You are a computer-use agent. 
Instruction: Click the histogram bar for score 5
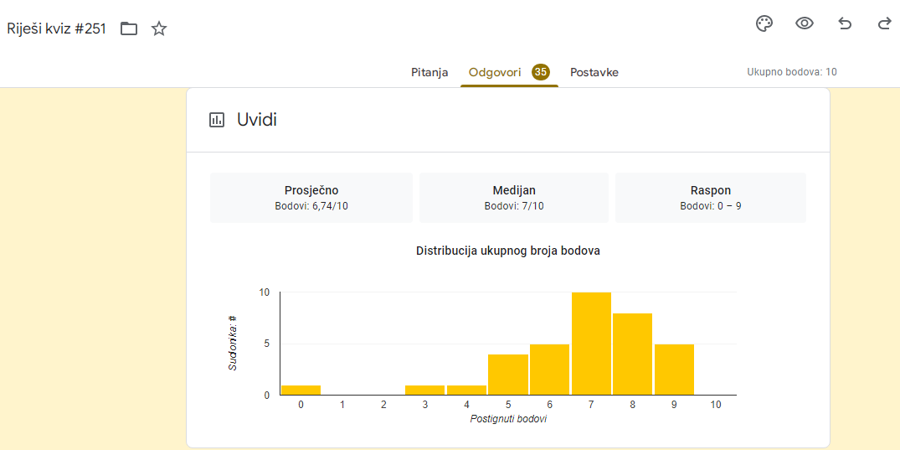click(508, 375)
